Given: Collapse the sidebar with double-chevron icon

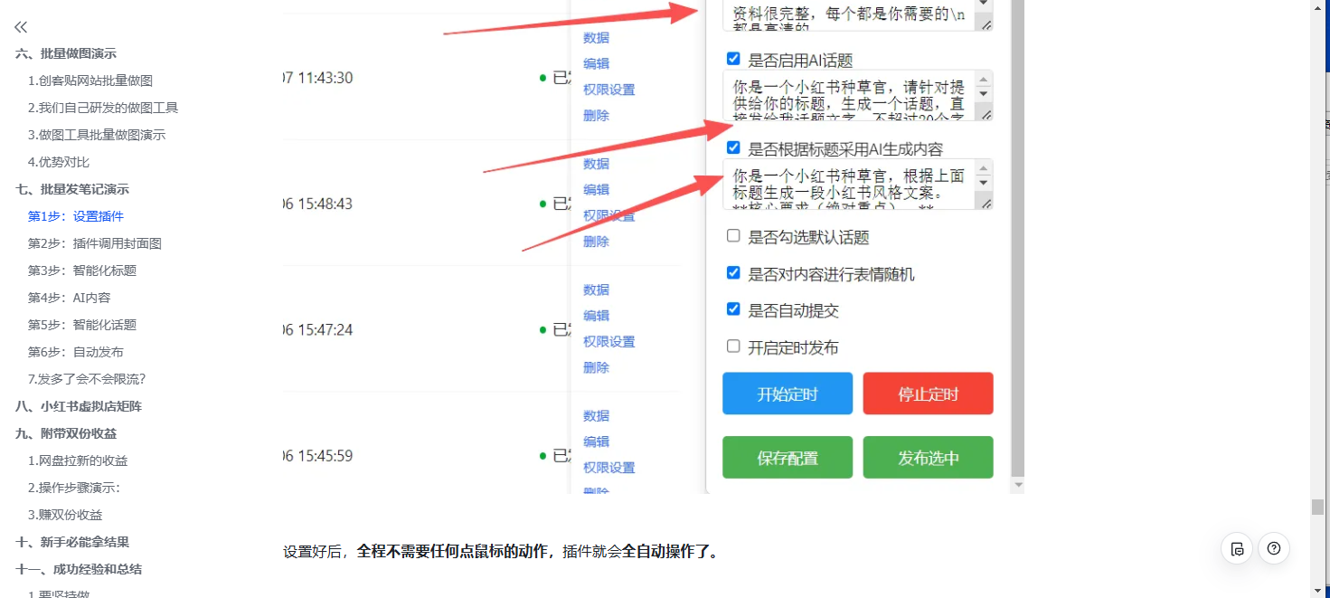Looking at the screenshot, I should [21, 27].
